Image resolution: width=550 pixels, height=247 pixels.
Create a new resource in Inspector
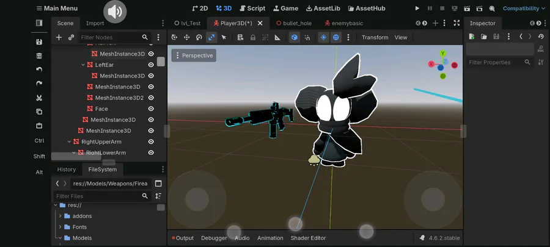472,37
